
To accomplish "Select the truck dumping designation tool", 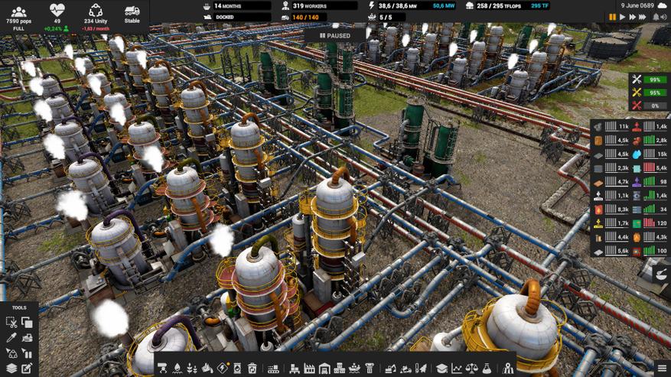I will tap(406, 368).
